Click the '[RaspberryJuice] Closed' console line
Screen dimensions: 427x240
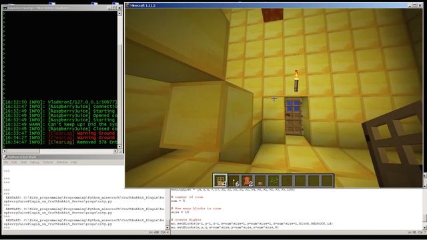[60, 129]
